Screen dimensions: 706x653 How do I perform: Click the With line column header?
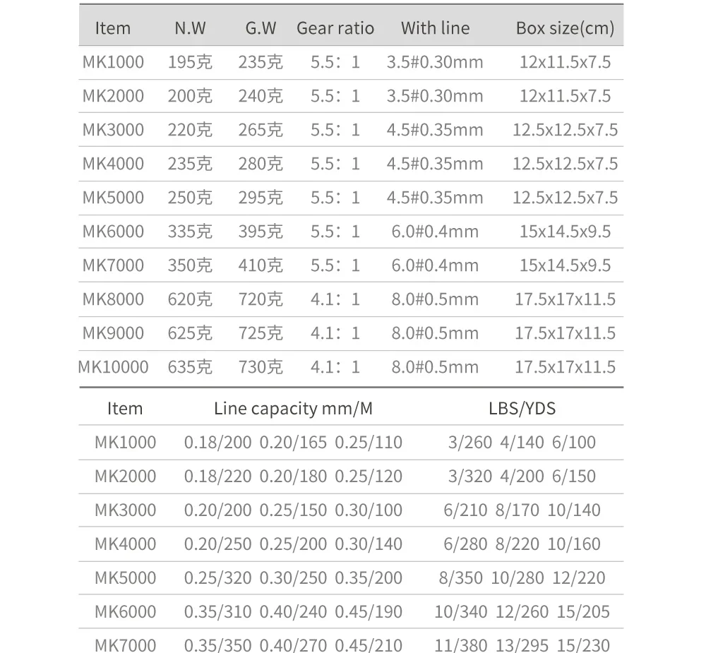(435, 28)
